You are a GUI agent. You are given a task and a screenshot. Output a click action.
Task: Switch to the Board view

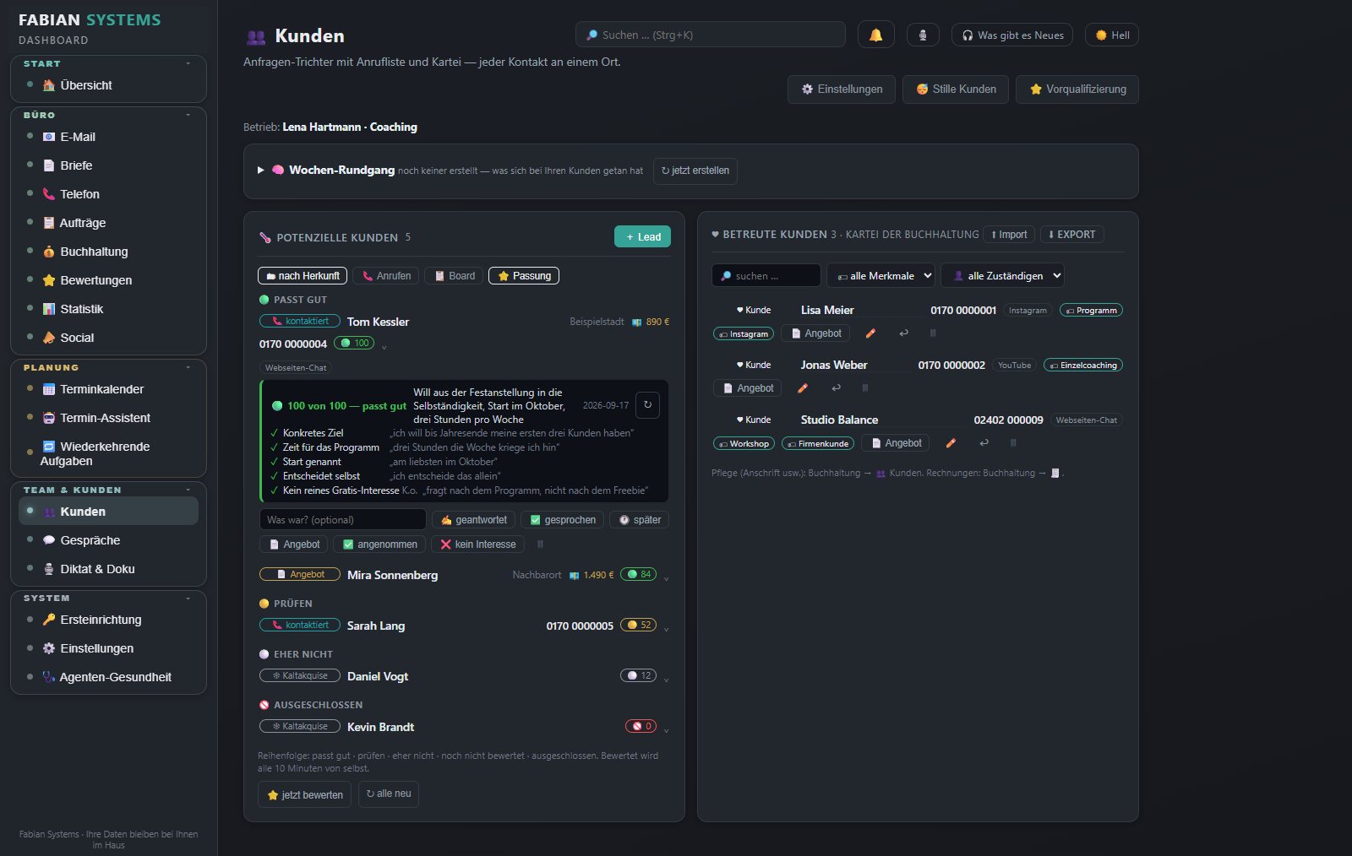click(455, 276)
